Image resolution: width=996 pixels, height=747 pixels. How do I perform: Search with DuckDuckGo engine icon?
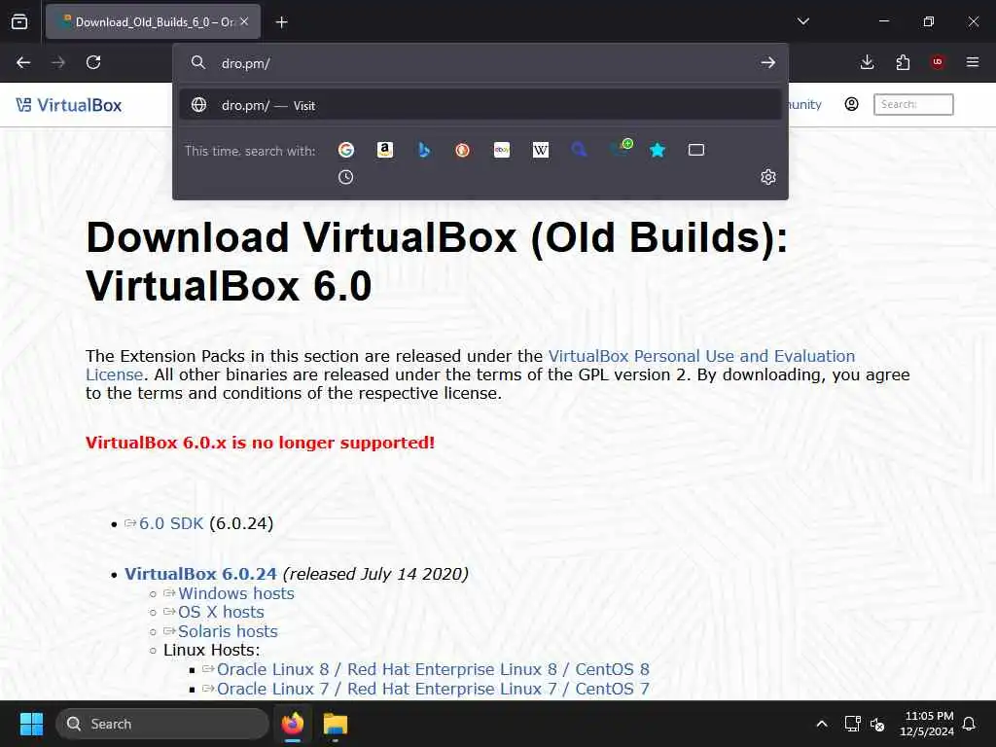point(462,150)
